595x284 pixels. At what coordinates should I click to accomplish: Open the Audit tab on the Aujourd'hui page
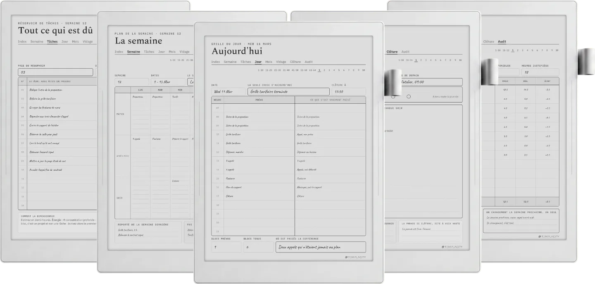tap(309, 62)
